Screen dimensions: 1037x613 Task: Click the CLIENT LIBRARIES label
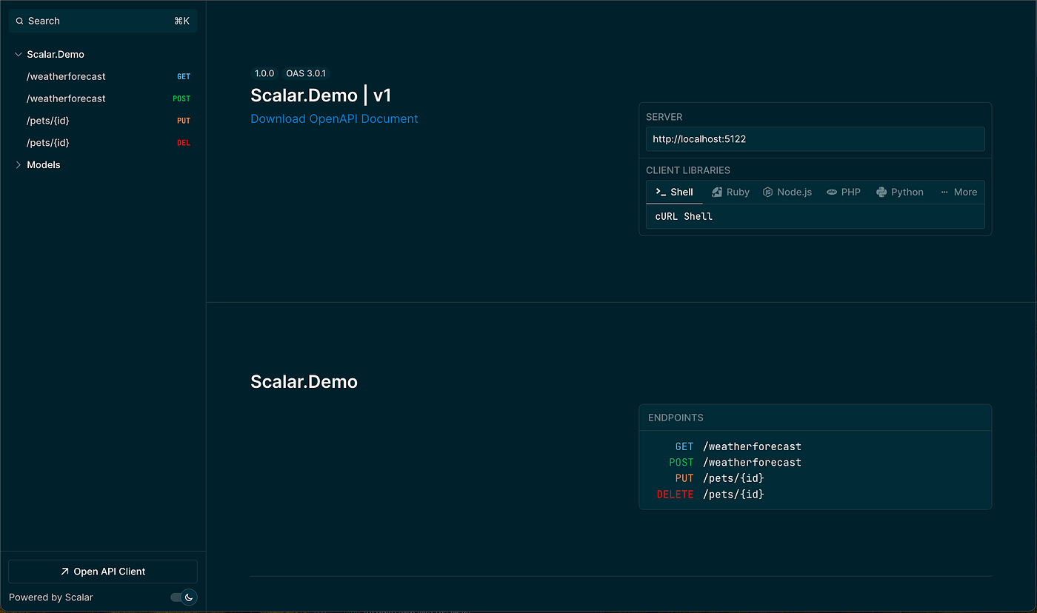(x=688, y=170)
